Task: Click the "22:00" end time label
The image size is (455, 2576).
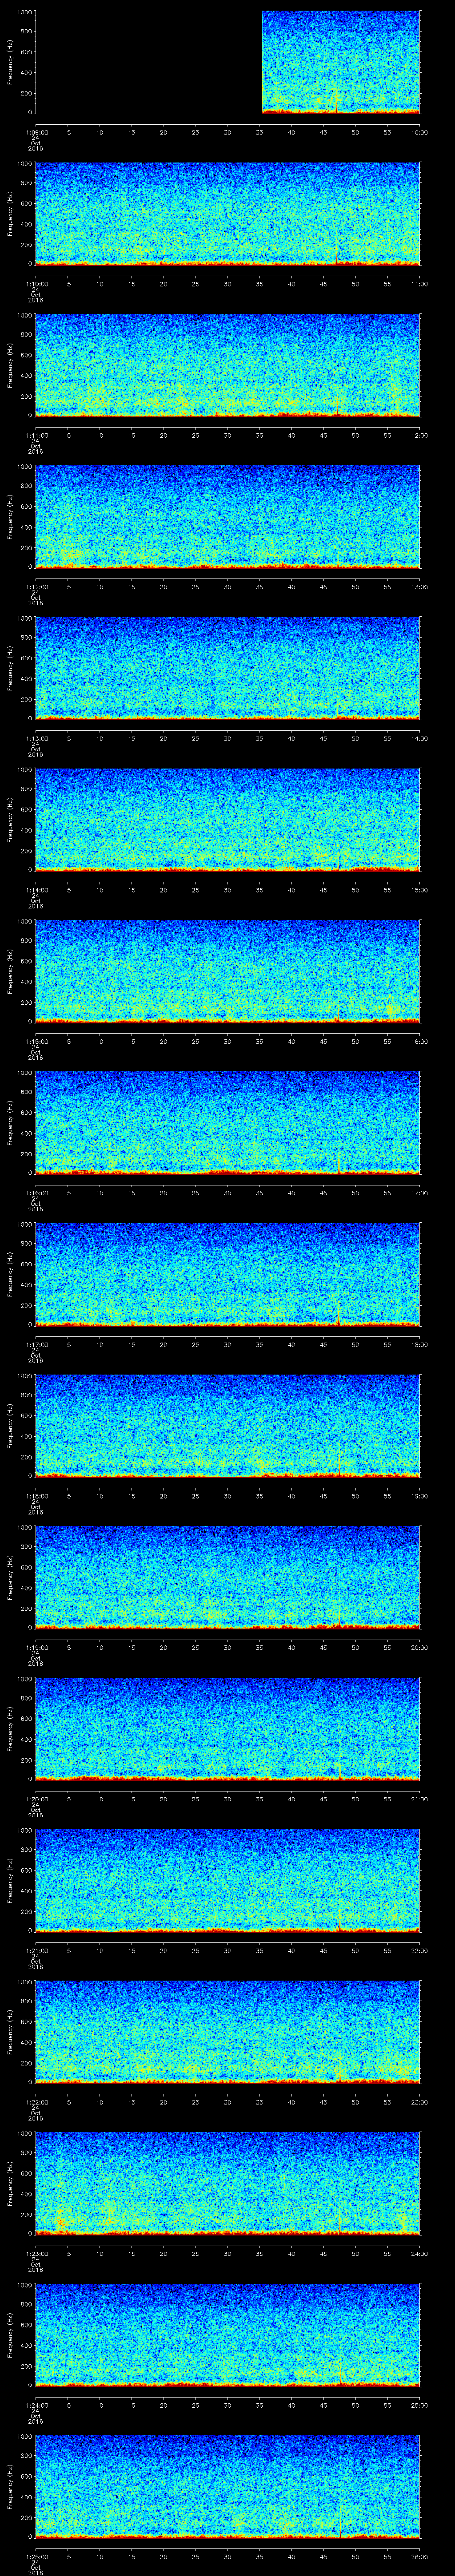Action: [419, 1950]
